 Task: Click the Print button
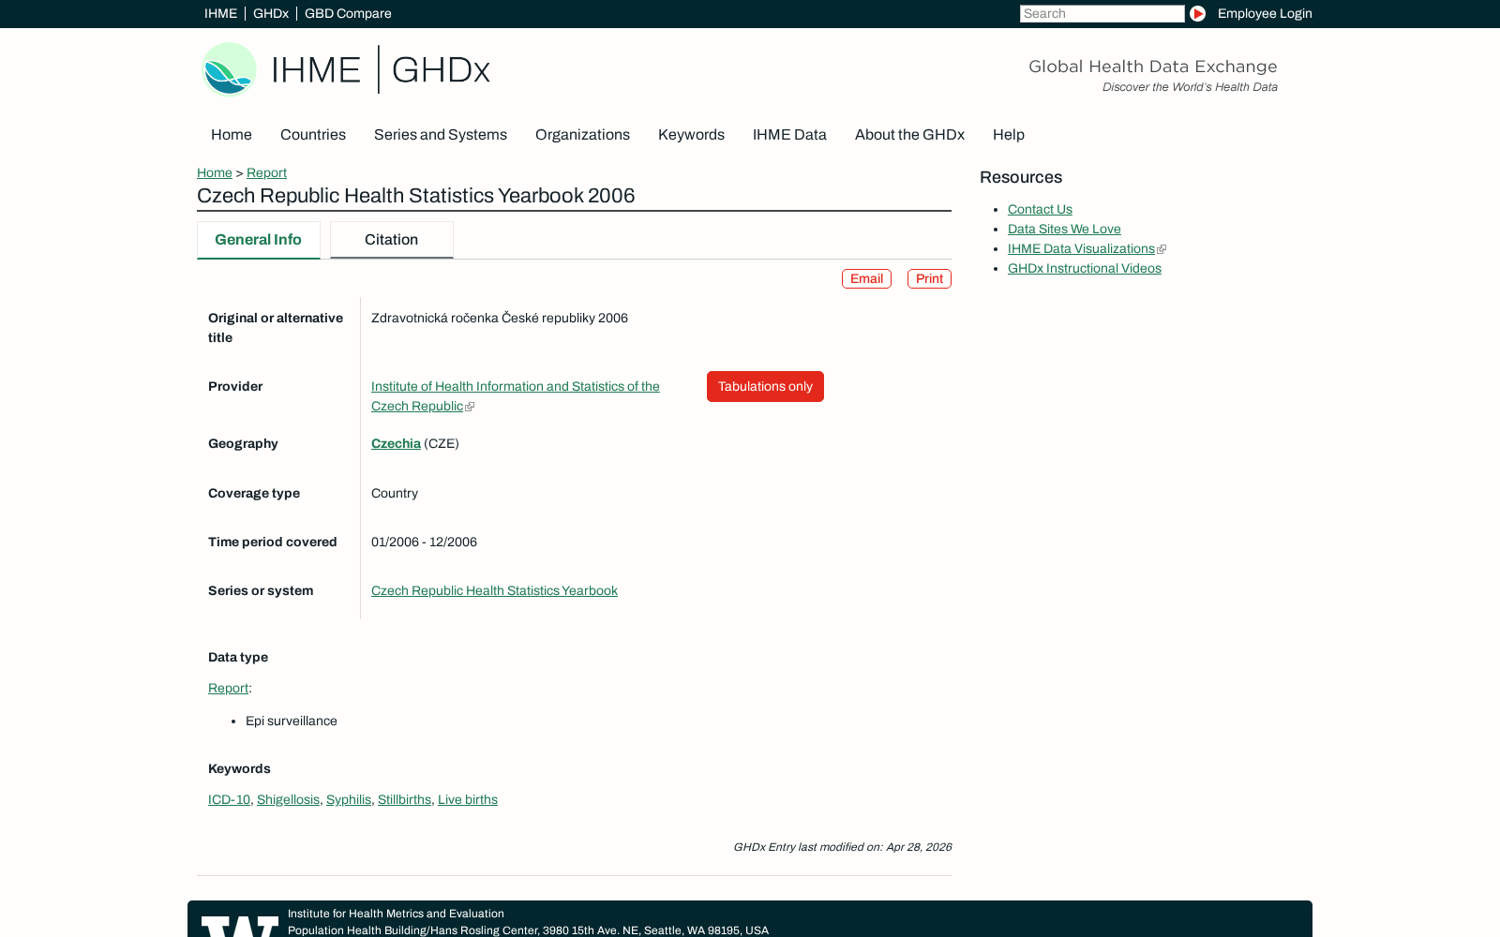click(x=929, y=279)
